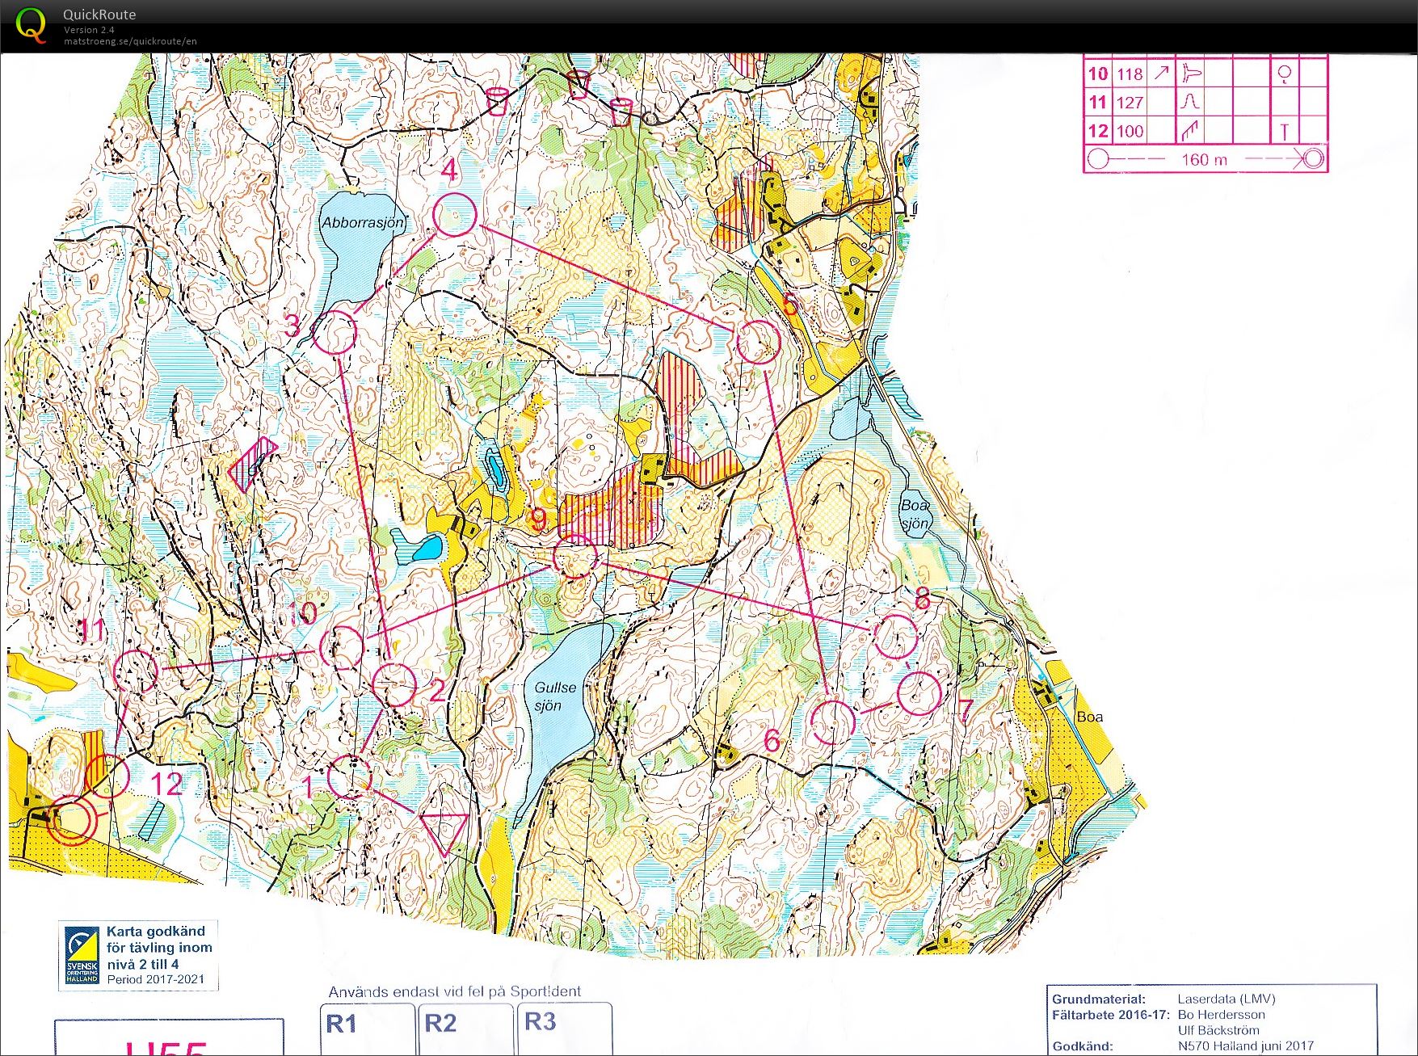Screen dimensions: 1418x1056
Task: Click the hill symbol in description row 11
Action: pyautogui.click(x=1190, y=103)
